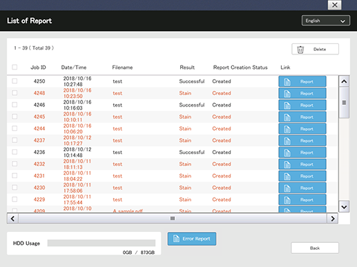Image resolution: width=357 pixels, height=267 pixels.
Task: Open the Report for job 4250
Action: pyautogui.click(x=302, y=81)
